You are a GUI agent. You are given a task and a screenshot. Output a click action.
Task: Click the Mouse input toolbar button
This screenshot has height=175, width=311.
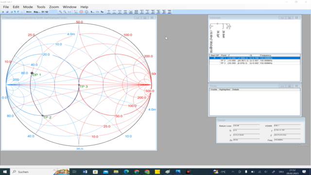click(x=29, y=12)
